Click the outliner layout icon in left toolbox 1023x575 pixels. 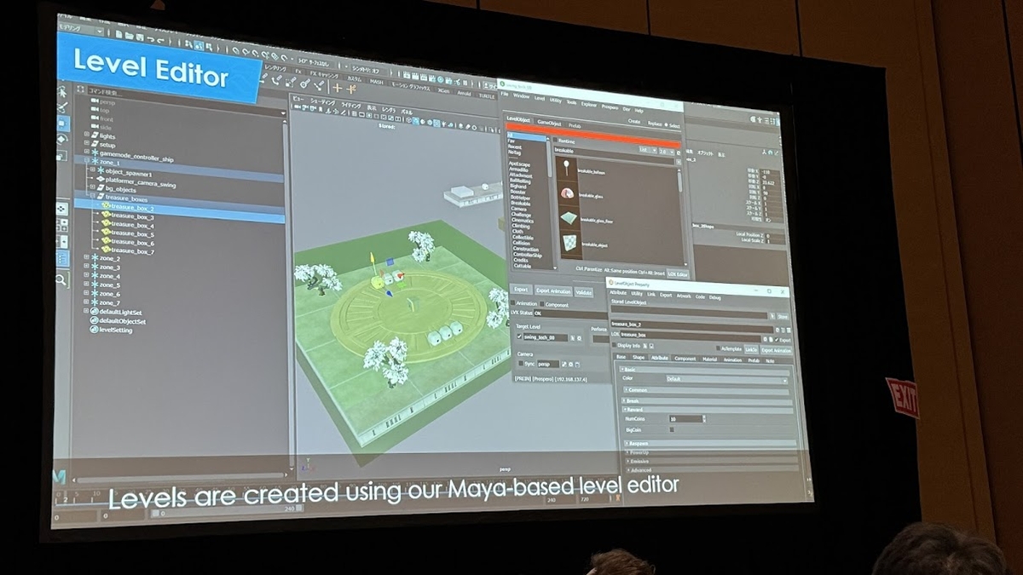coord(62,259)
